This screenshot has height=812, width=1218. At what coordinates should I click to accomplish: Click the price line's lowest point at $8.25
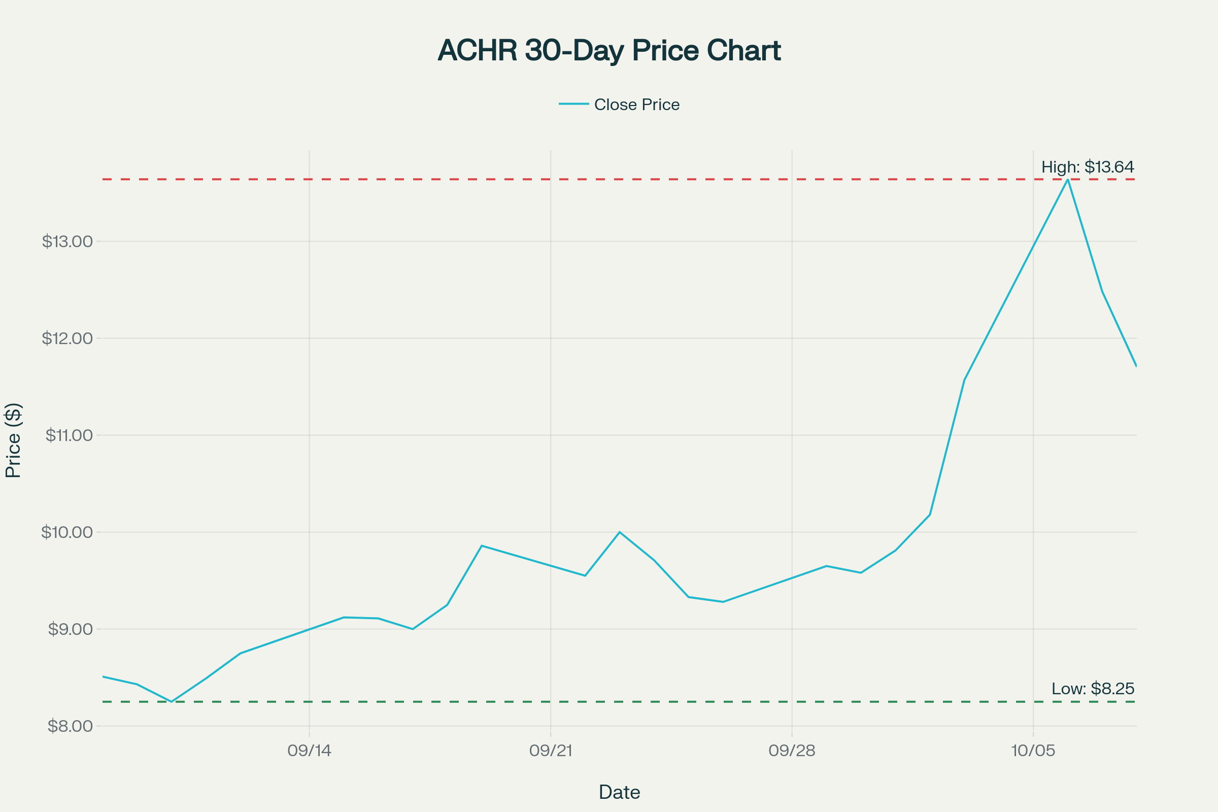point(172,702)
